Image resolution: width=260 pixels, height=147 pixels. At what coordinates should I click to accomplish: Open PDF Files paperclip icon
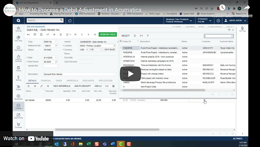click(242, 29)
